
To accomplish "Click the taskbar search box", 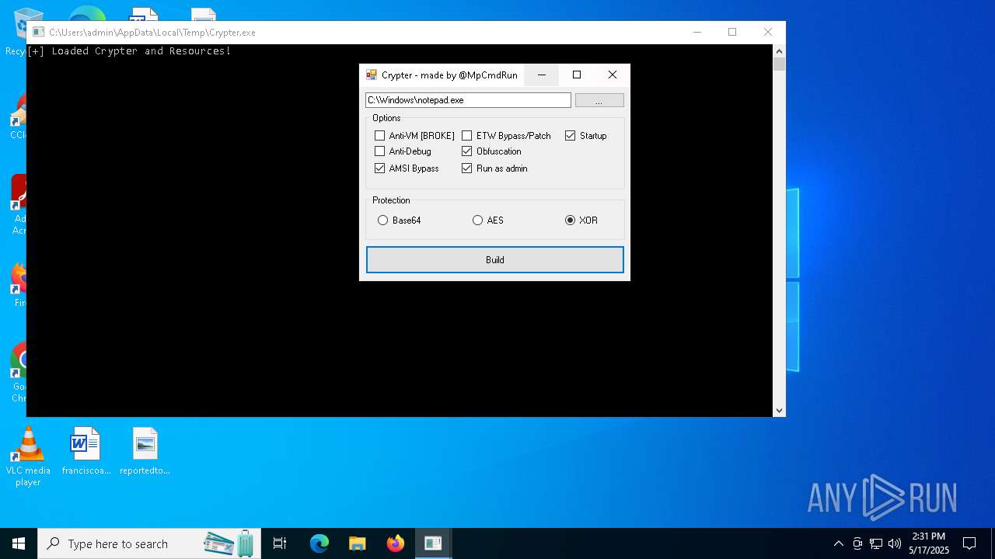I will pyautogui.click(x=151, y=543).
